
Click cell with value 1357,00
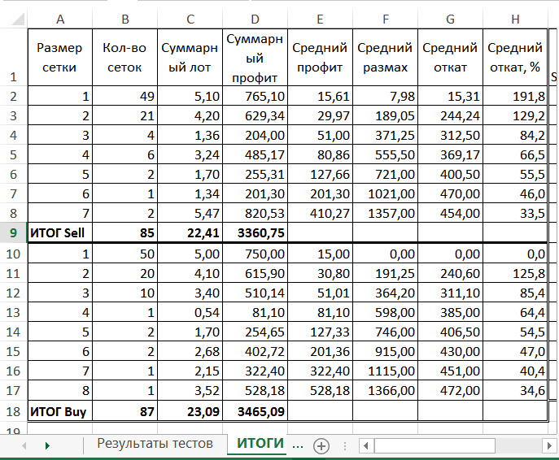(385, 213)
